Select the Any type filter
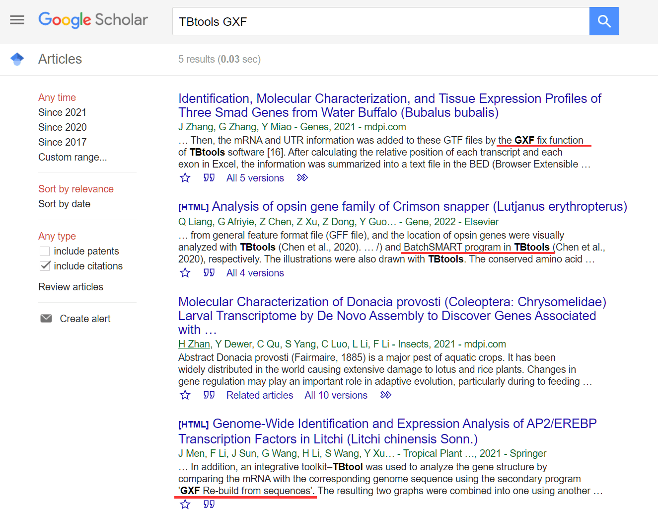The height and width of the screenshot is (515, 658). 57,236
